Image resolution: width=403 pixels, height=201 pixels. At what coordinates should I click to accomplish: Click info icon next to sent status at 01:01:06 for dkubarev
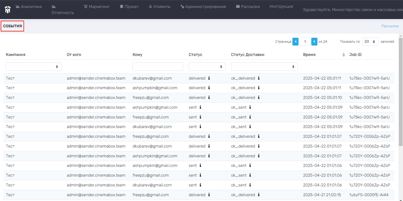[x=200, y=185]
